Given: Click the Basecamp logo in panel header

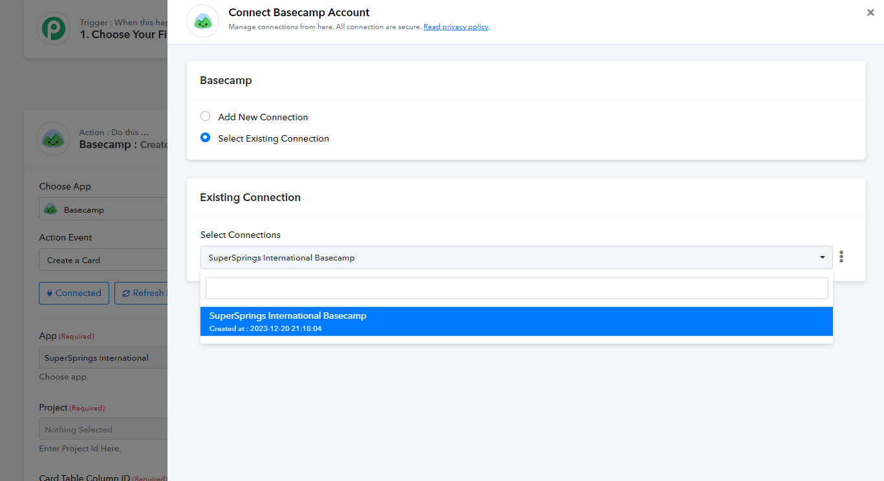Looking at the screenshot, I should [x=203, y=21].
